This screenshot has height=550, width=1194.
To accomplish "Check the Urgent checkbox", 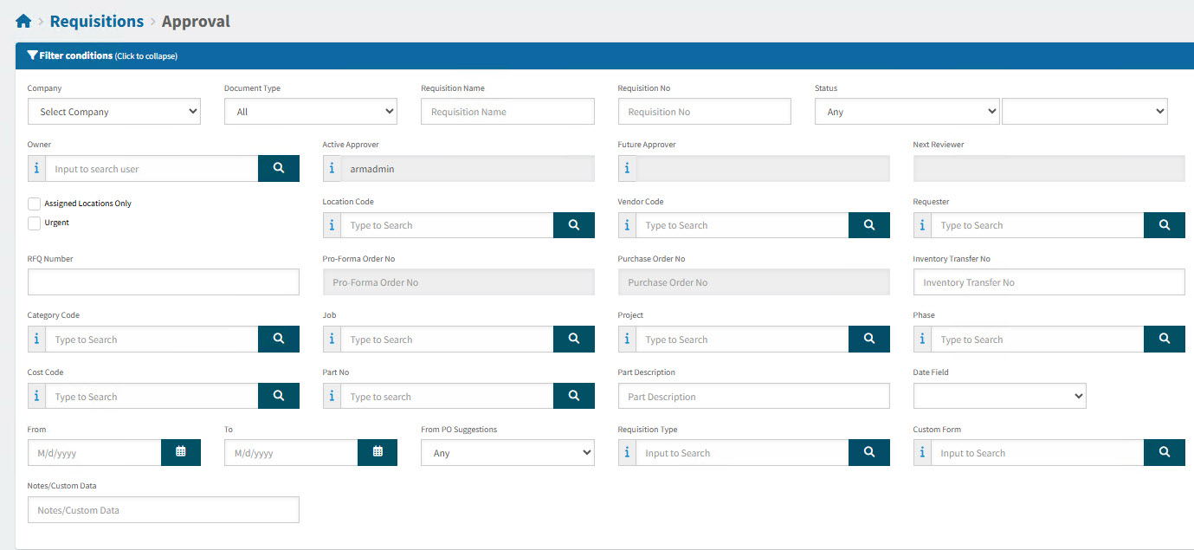I will tap(34, 223).
